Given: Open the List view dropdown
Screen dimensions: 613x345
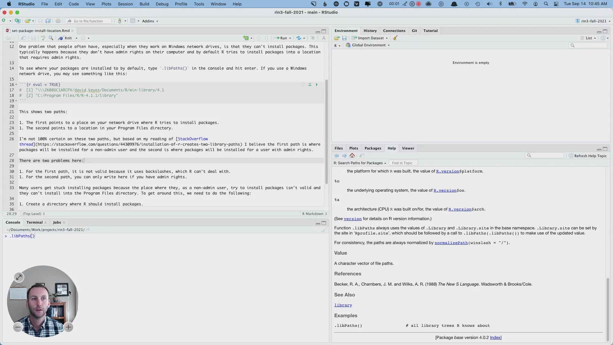Looking at the screenshot, I should [x=589, y=38].
